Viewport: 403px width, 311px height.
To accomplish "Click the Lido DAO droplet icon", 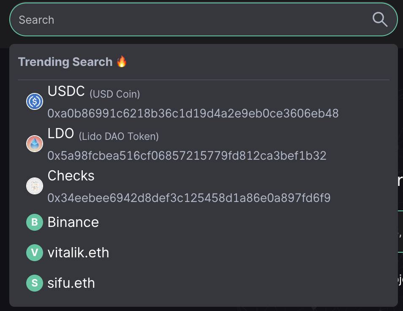I will (x=35, y=143).
